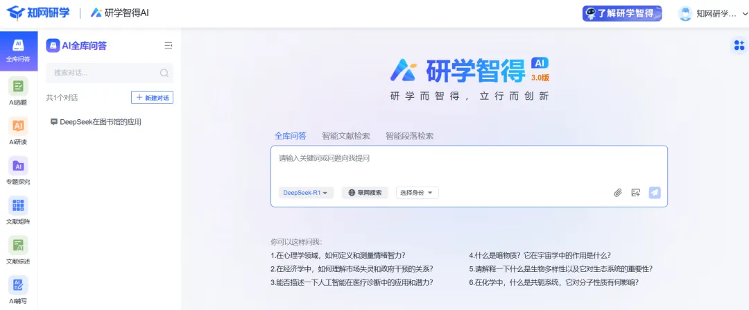This screenshot has width=749, height=310.
Task: Click the 研学智得AI header logo
Action: click(120, 13)
